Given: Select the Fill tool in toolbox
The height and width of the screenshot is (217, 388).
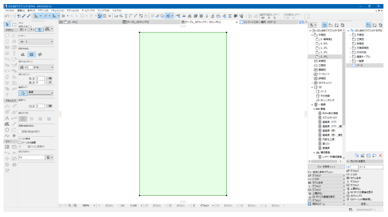Looking at the screenshot, I should [7, 124].
